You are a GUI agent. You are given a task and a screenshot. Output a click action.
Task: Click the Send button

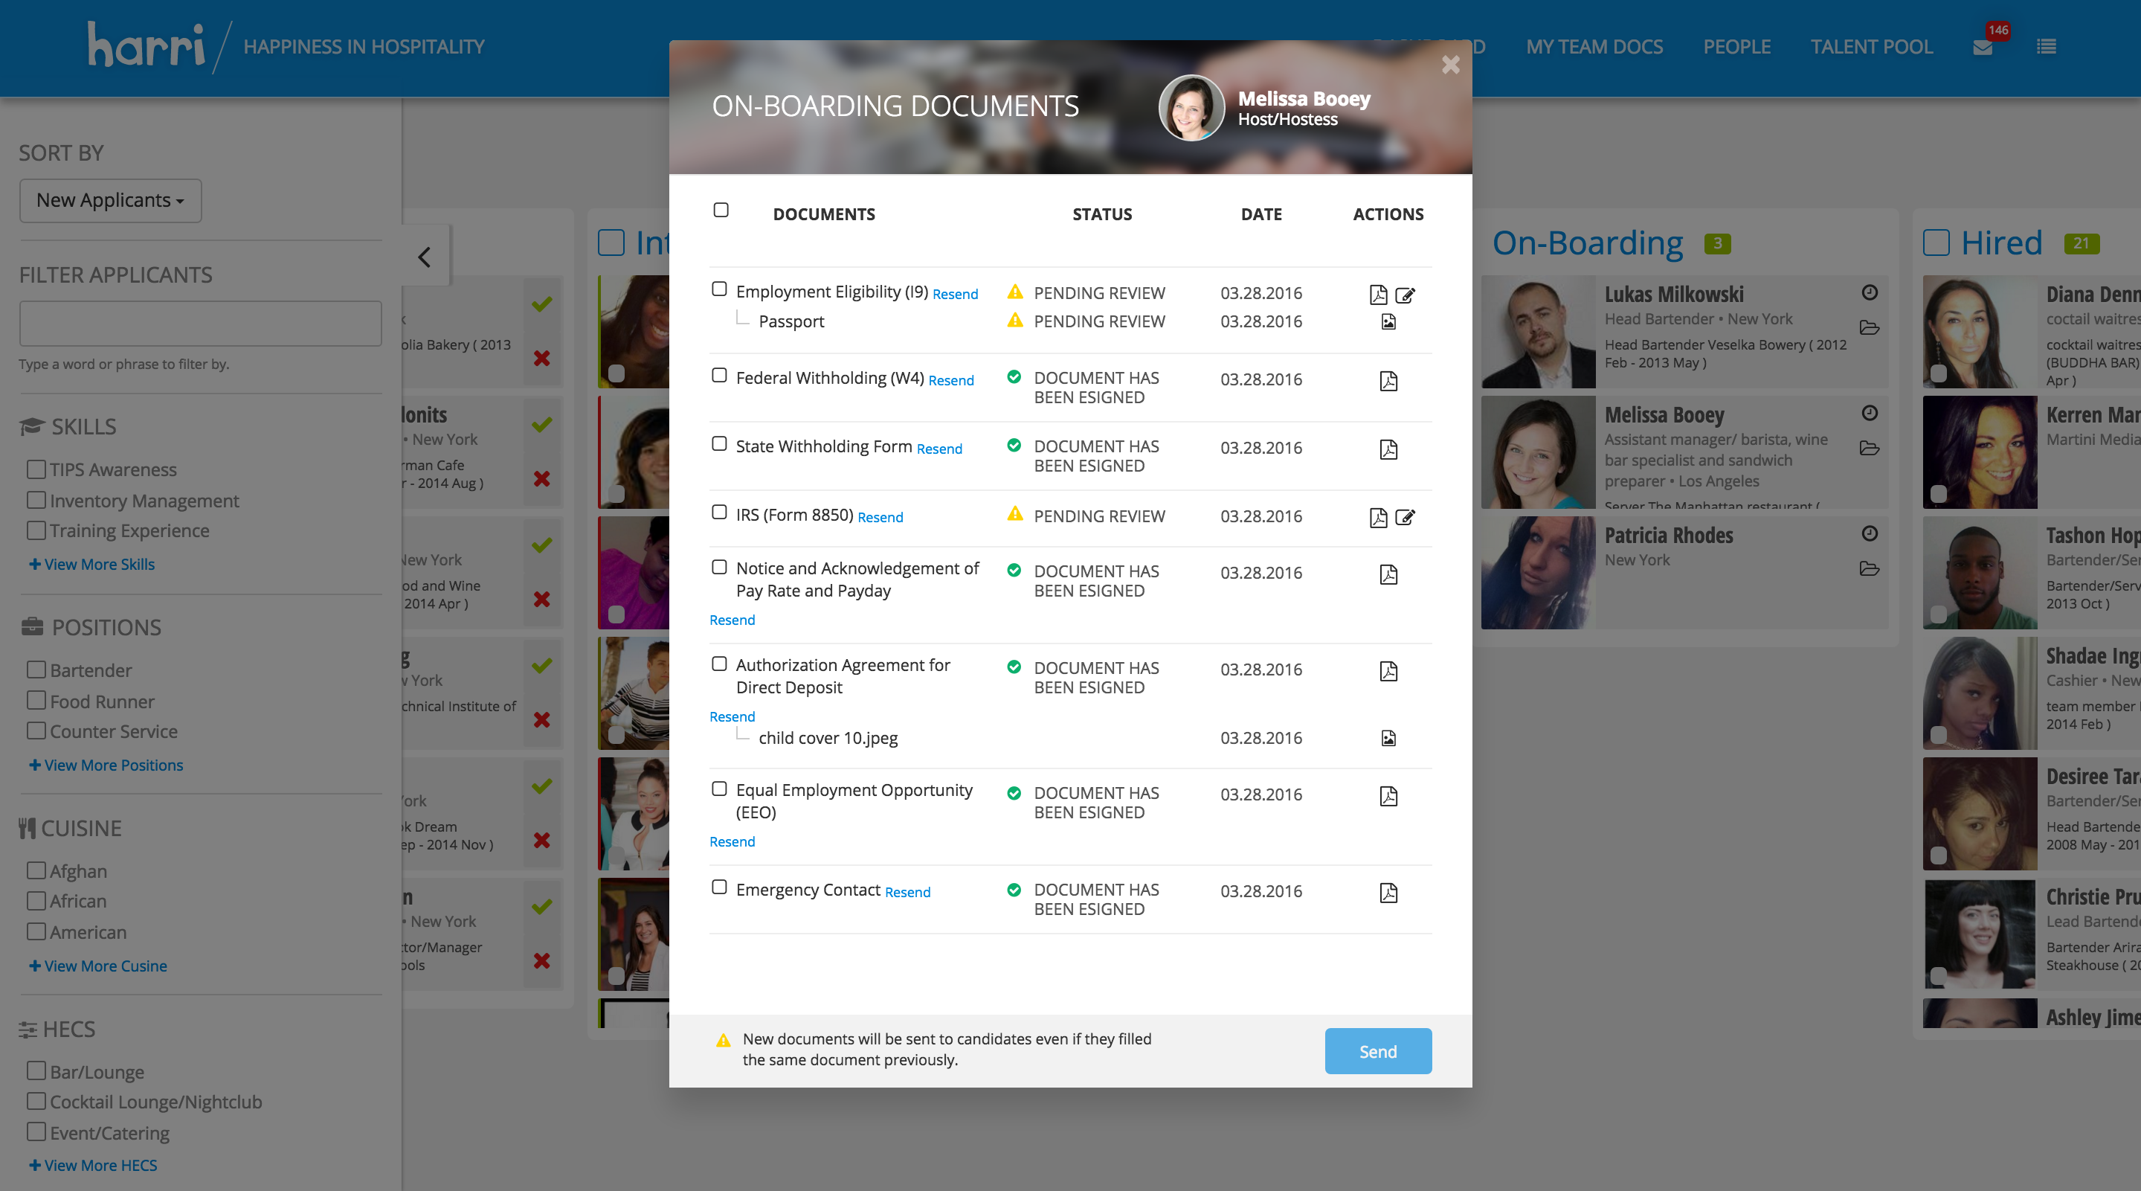point(1377,1051)
